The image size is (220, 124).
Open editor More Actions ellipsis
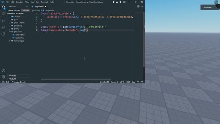tap(142, 7)
